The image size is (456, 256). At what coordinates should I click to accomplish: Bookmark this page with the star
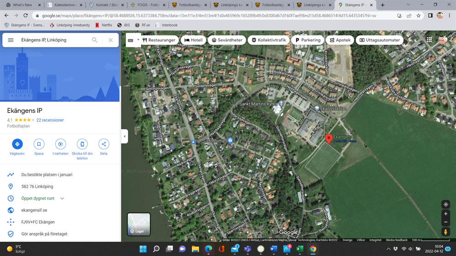tap(419, 15)
